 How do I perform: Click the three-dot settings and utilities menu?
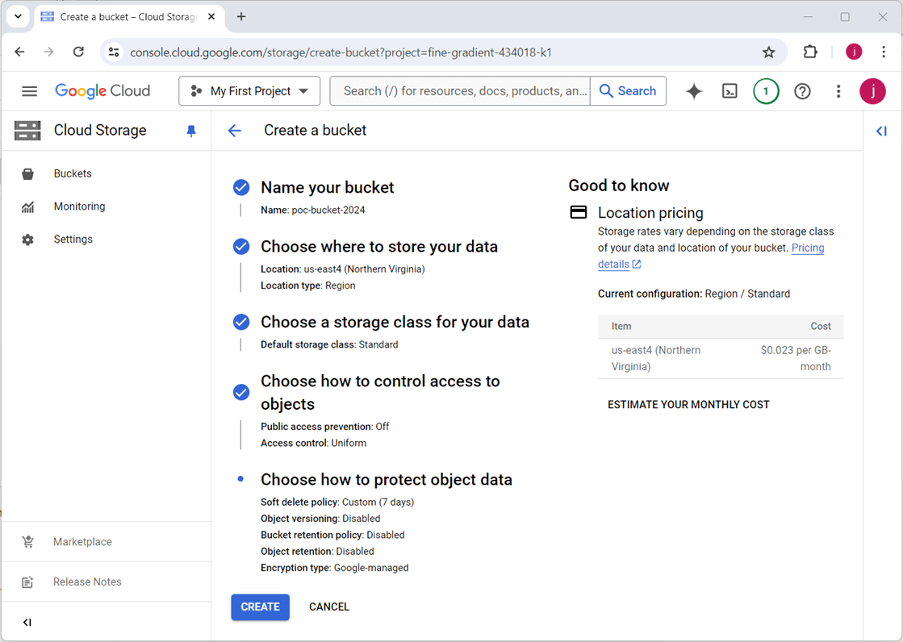838,91
